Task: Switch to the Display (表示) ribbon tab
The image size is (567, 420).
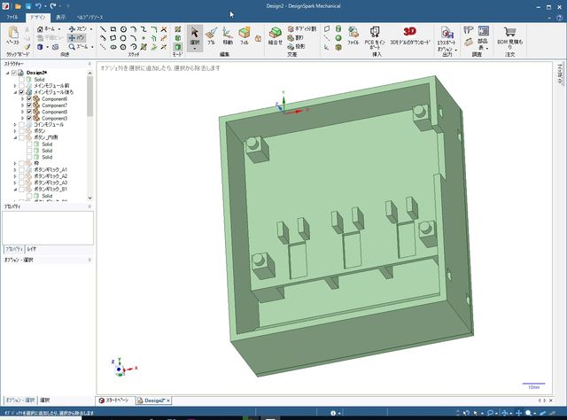Action: (61, 17)
